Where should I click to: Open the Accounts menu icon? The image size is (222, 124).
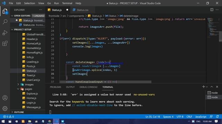pos(5,98)
